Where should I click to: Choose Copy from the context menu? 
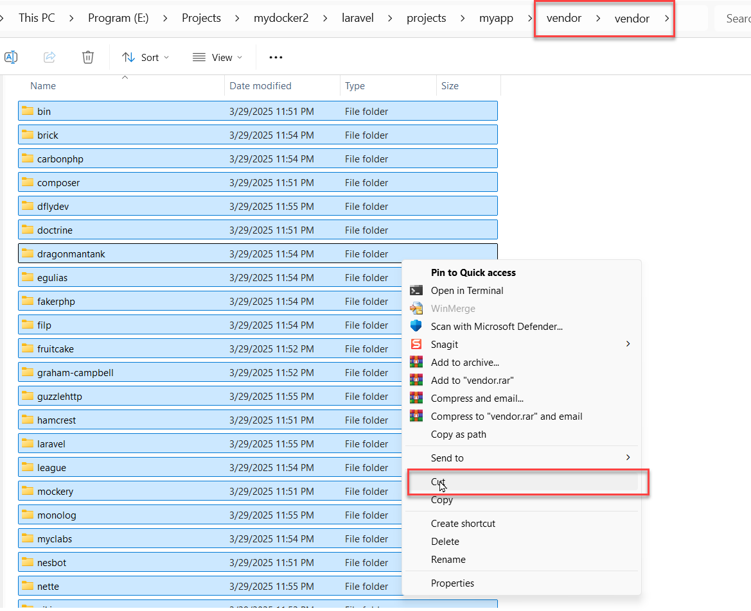point(522,500)
